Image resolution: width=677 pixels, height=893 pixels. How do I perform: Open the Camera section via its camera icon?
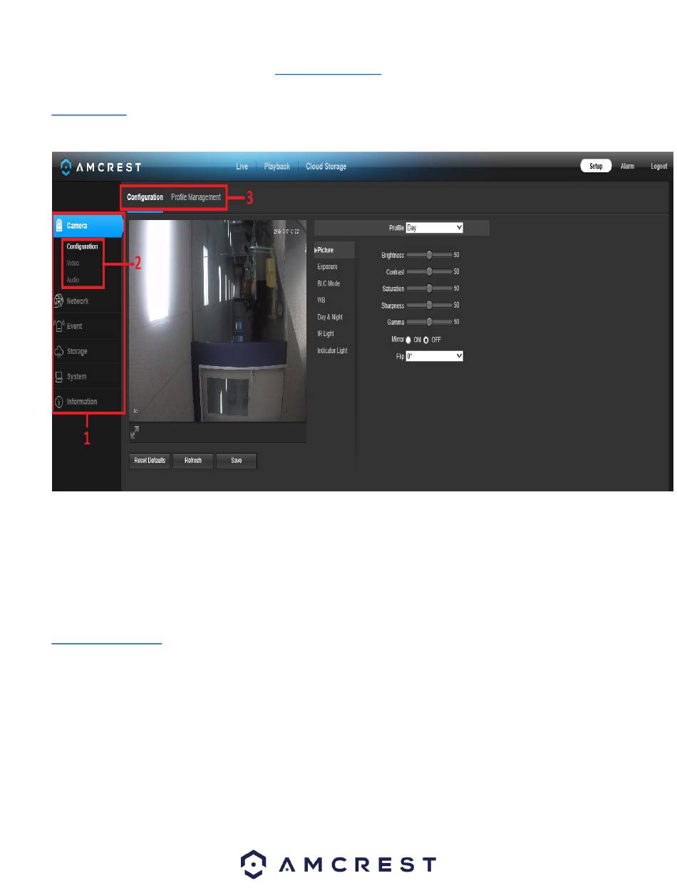pos(60,226)
